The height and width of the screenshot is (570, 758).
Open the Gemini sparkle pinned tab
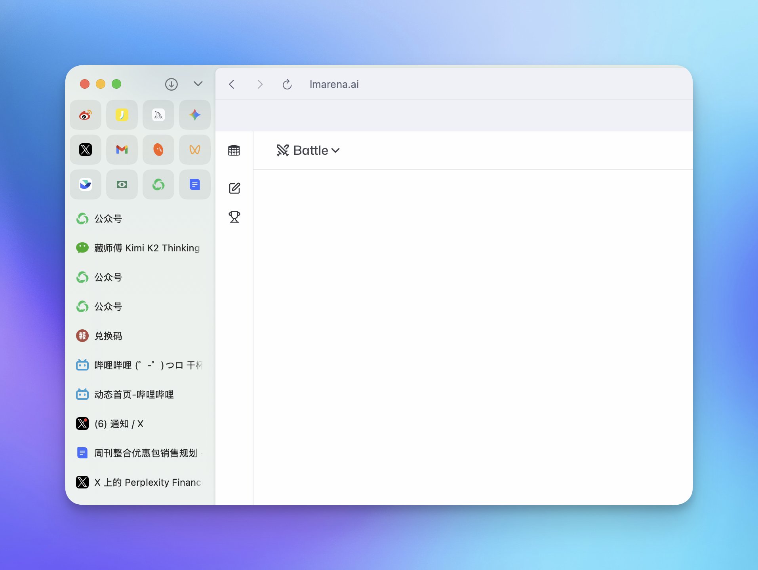point(194,115)
